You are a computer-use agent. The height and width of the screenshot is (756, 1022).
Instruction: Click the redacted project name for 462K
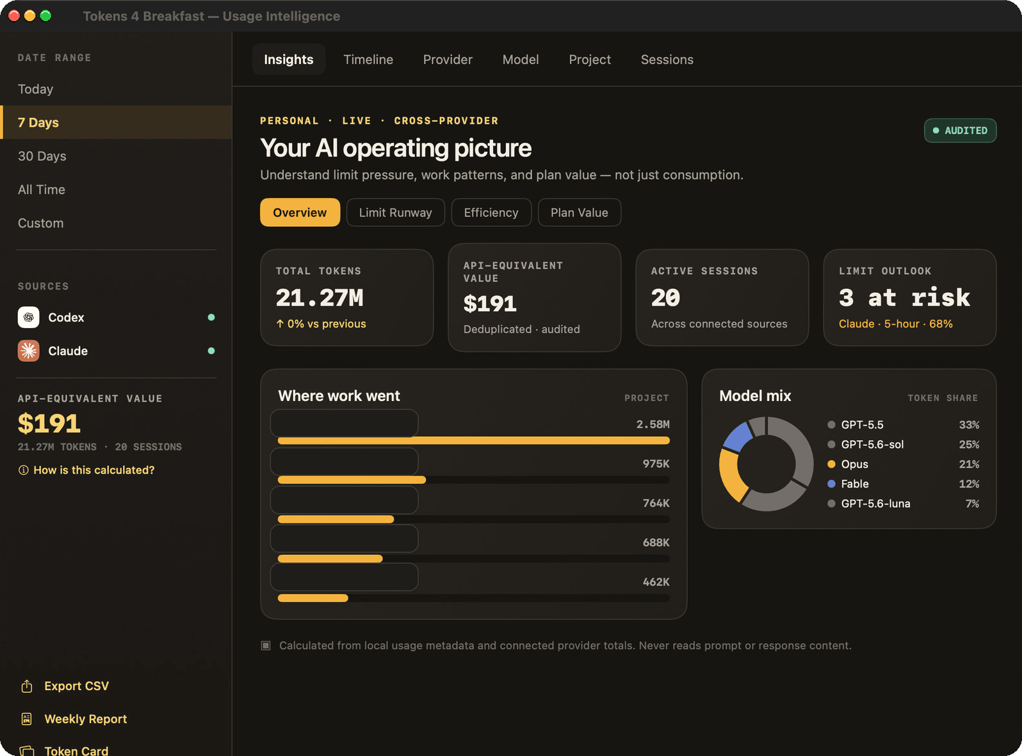[x=345, y=577]
